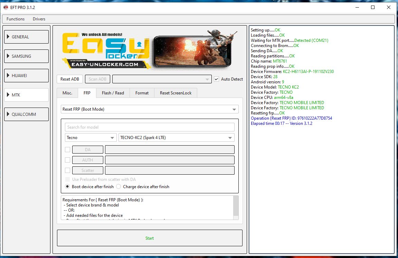Click the disabled Scan ADB button
The image size is (398, 258).
pos(97,79)
